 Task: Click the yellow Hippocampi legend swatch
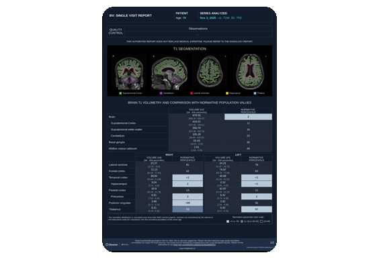point(227,93)
